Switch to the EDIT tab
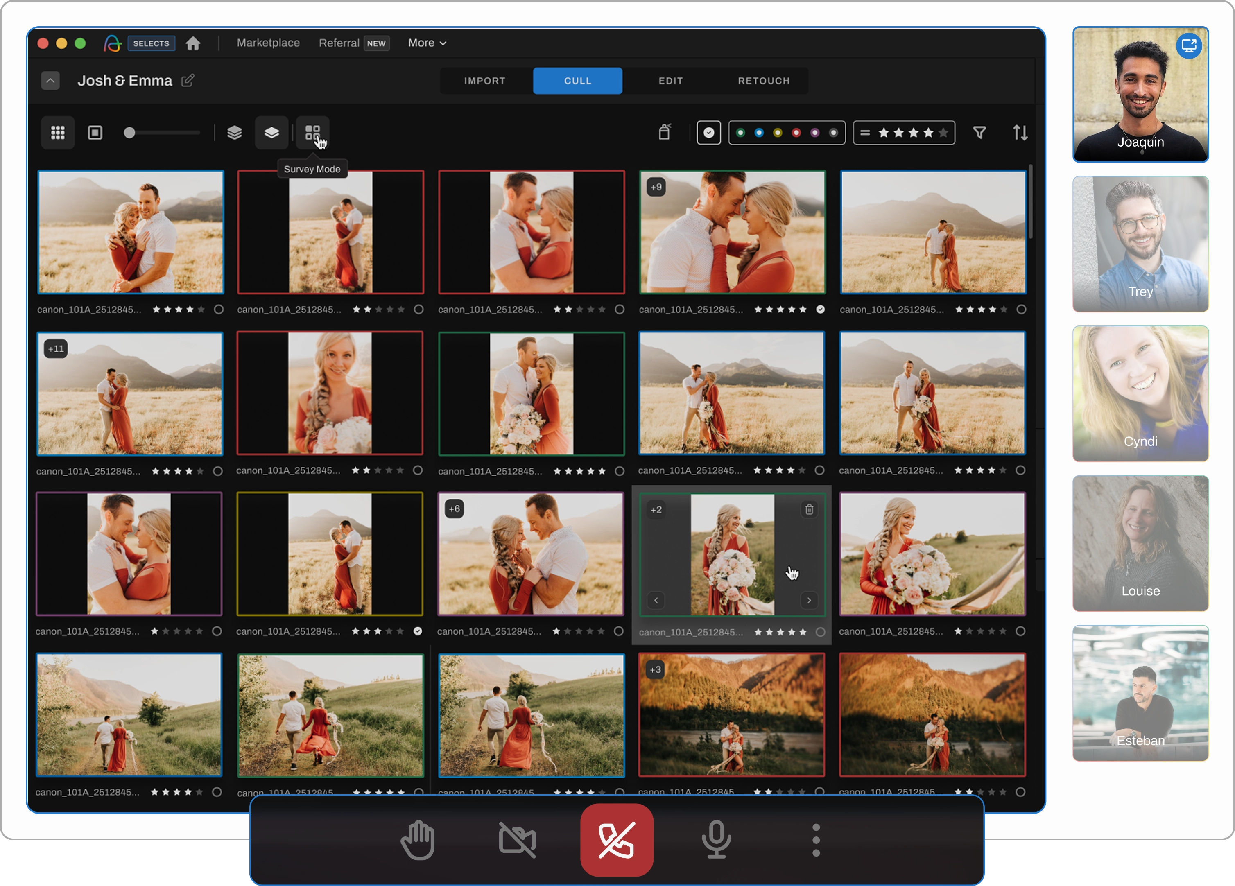 670,81
